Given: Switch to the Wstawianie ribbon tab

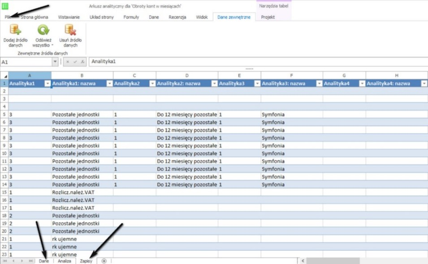Looking at the screenshot, I should (x=69, y=17).
